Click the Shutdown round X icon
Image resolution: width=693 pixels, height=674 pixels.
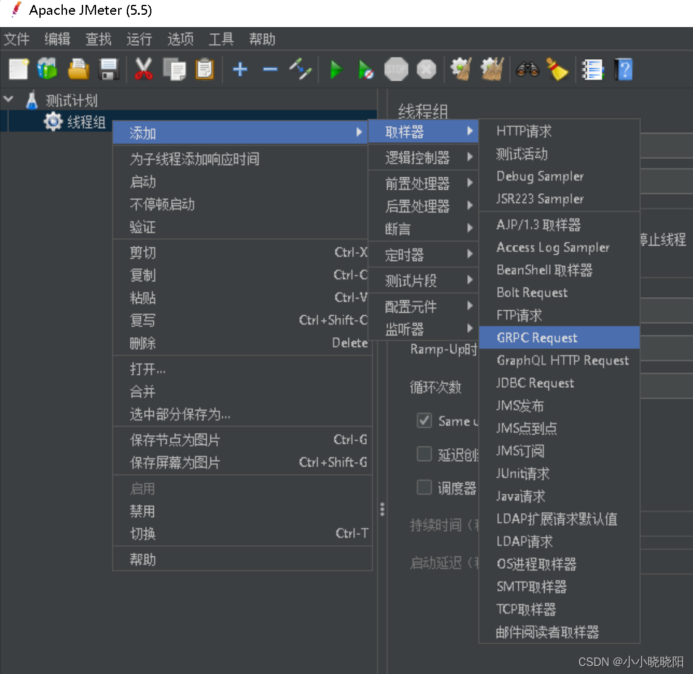coord(426,70)
